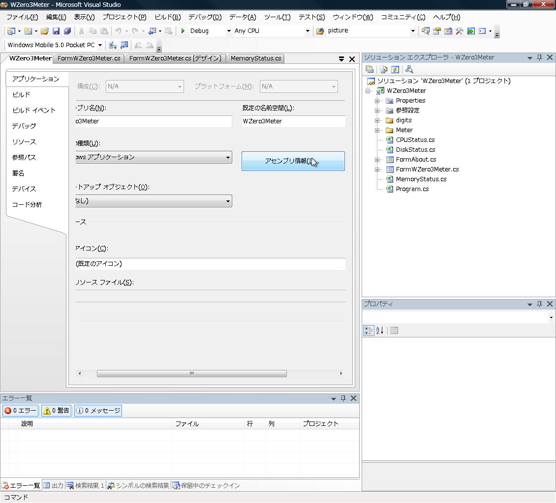Pin the Solution Explorer panel
This screenshot has height=503, width=556.
539,57
